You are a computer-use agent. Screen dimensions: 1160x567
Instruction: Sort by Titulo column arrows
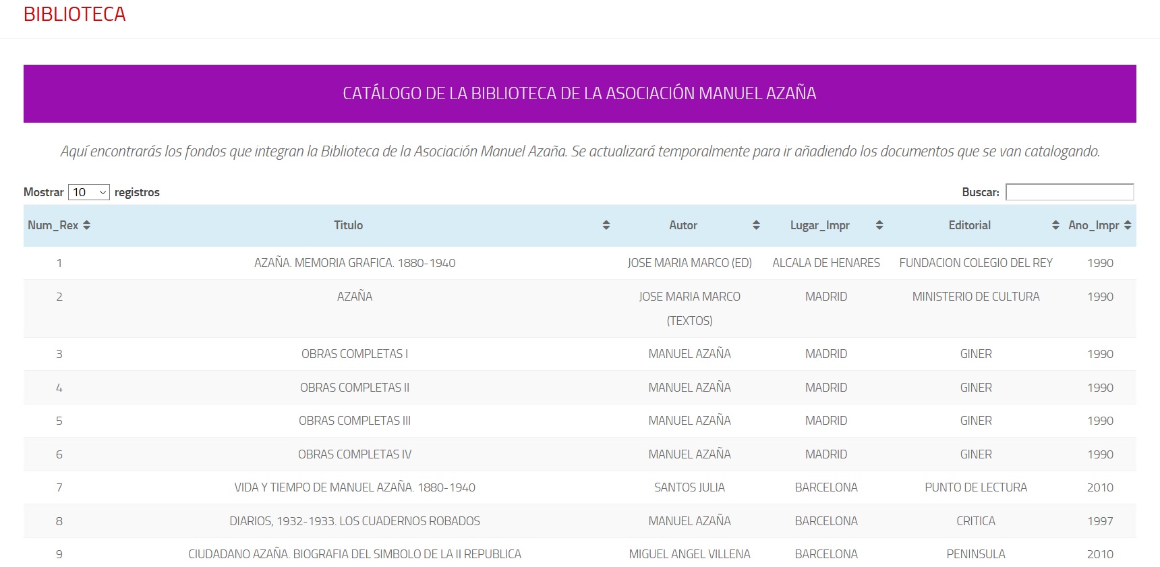606,225
